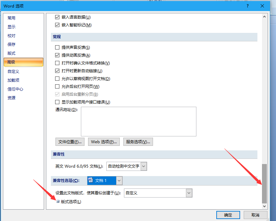Check 允许以草稿视图打开文档 option
Screen dimensions: 276x221
coord(57,79)
